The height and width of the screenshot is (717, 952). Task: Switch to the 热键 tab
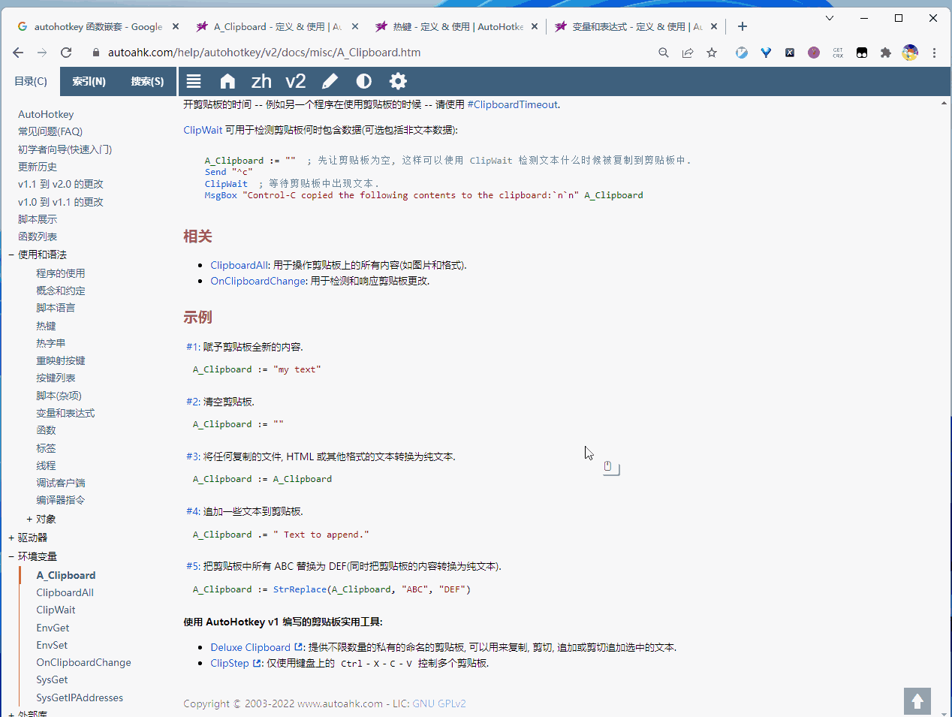tap(457, 26)
